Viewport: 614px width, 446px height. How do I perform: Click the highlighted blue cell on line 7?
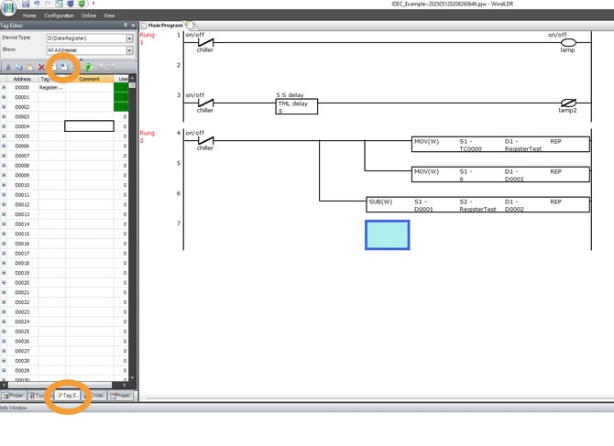tap(388, 234)
